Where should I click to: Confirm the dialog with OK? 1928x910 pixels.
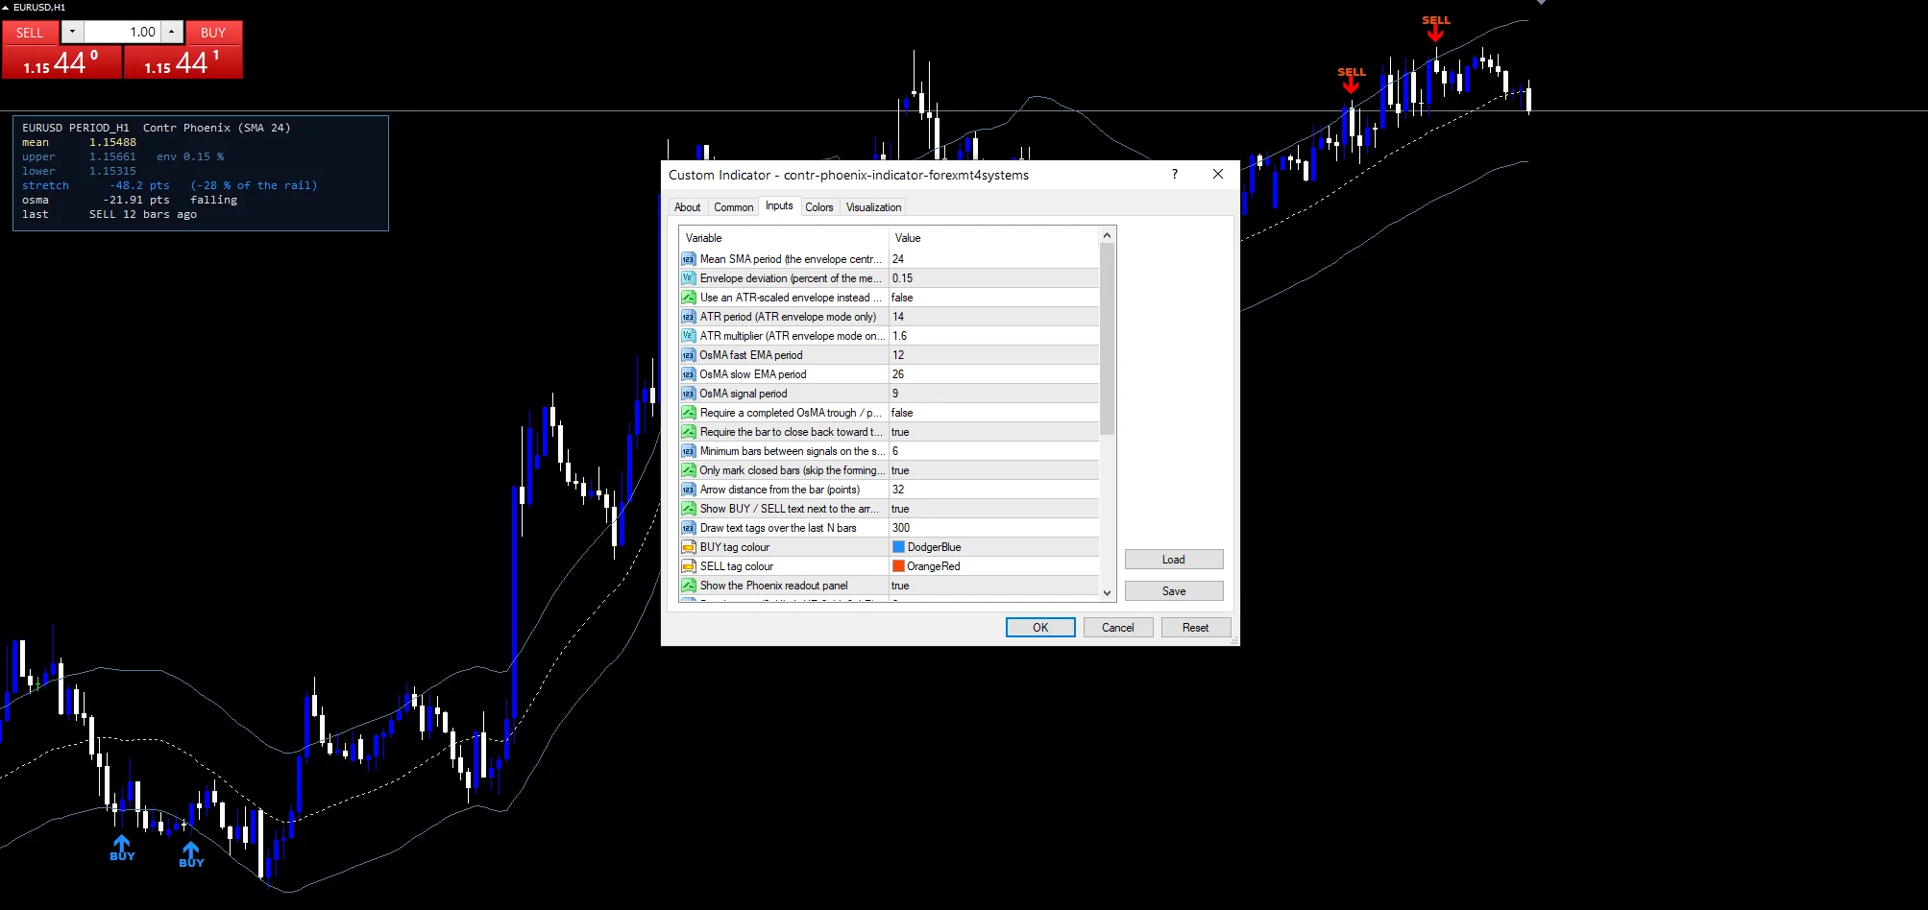[1040, 628]
